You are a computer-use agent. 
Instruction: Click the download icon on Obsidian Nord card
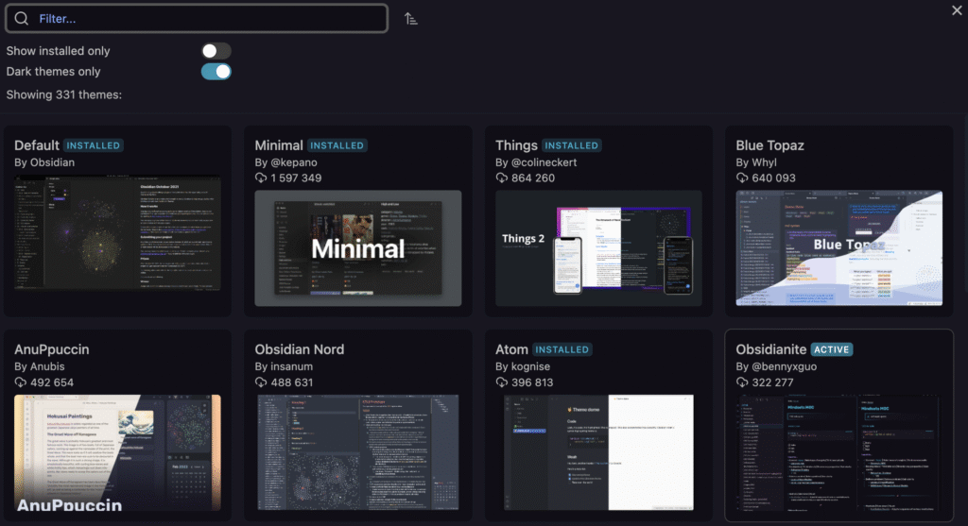pyautogui.click(x=261, y=382)
